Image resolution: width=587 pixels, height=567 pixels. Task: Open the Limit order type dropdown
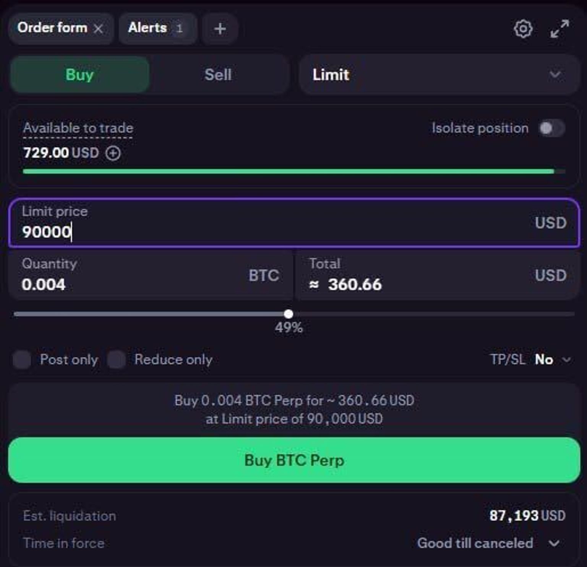tap(439, 75)
